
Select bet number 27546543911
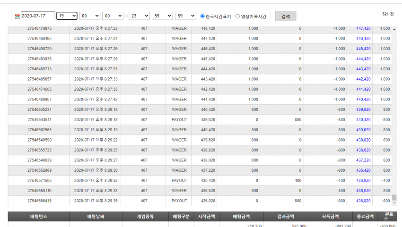pyautogui.click(x=39, y=120)
